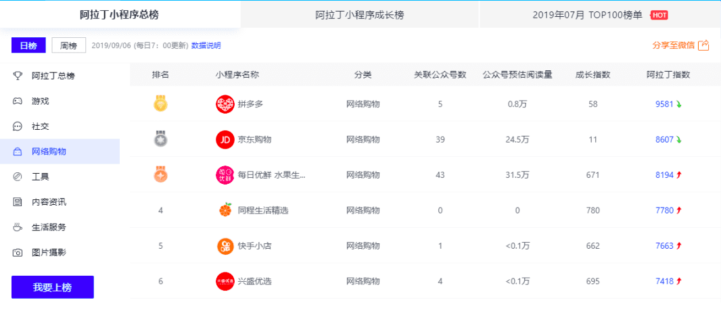Click red up arrow beside 7780
This screenshot has height=317, width=721.
[x=678, y=210]
